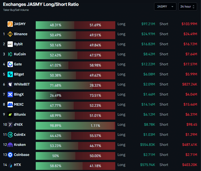Click BingX short value $4.04M

point(191,94)
